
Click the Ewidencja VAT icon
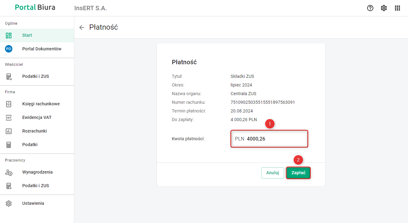(x=9, y=117)
